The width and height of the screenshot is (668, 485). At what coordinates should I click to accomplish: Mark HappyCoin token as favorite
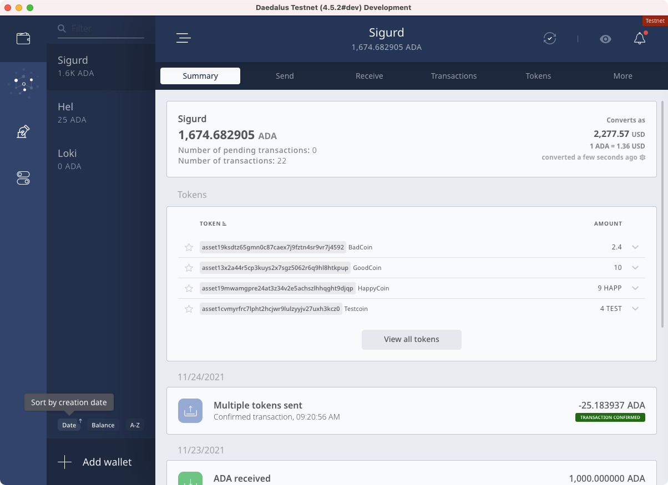pyautogui.click(x=189, y=288)
